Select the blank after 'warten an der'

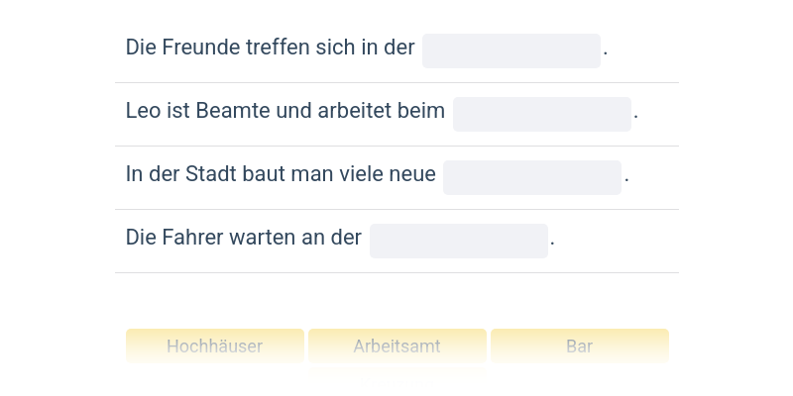click(458, 241)
